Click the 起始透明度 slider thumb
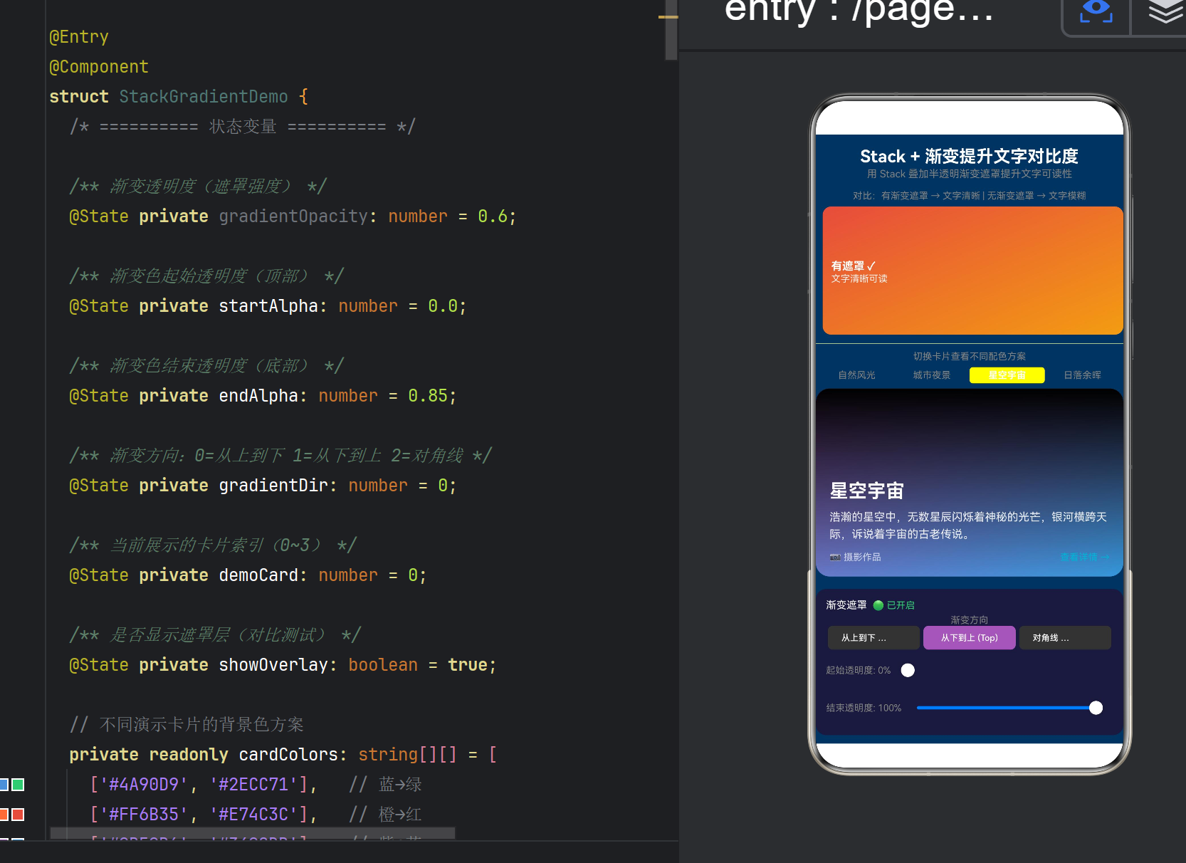This screenshot has width=1186, height=863. pos(908,670)
